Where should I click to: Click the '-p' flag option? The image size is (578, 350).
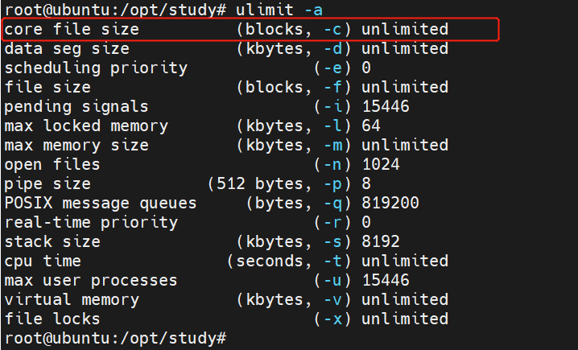point(332,184)
